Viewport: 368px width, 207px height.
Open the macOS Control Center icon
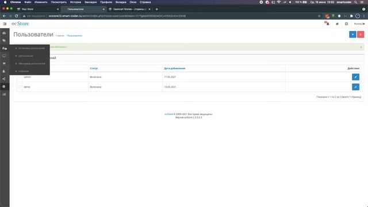(362, 2)
